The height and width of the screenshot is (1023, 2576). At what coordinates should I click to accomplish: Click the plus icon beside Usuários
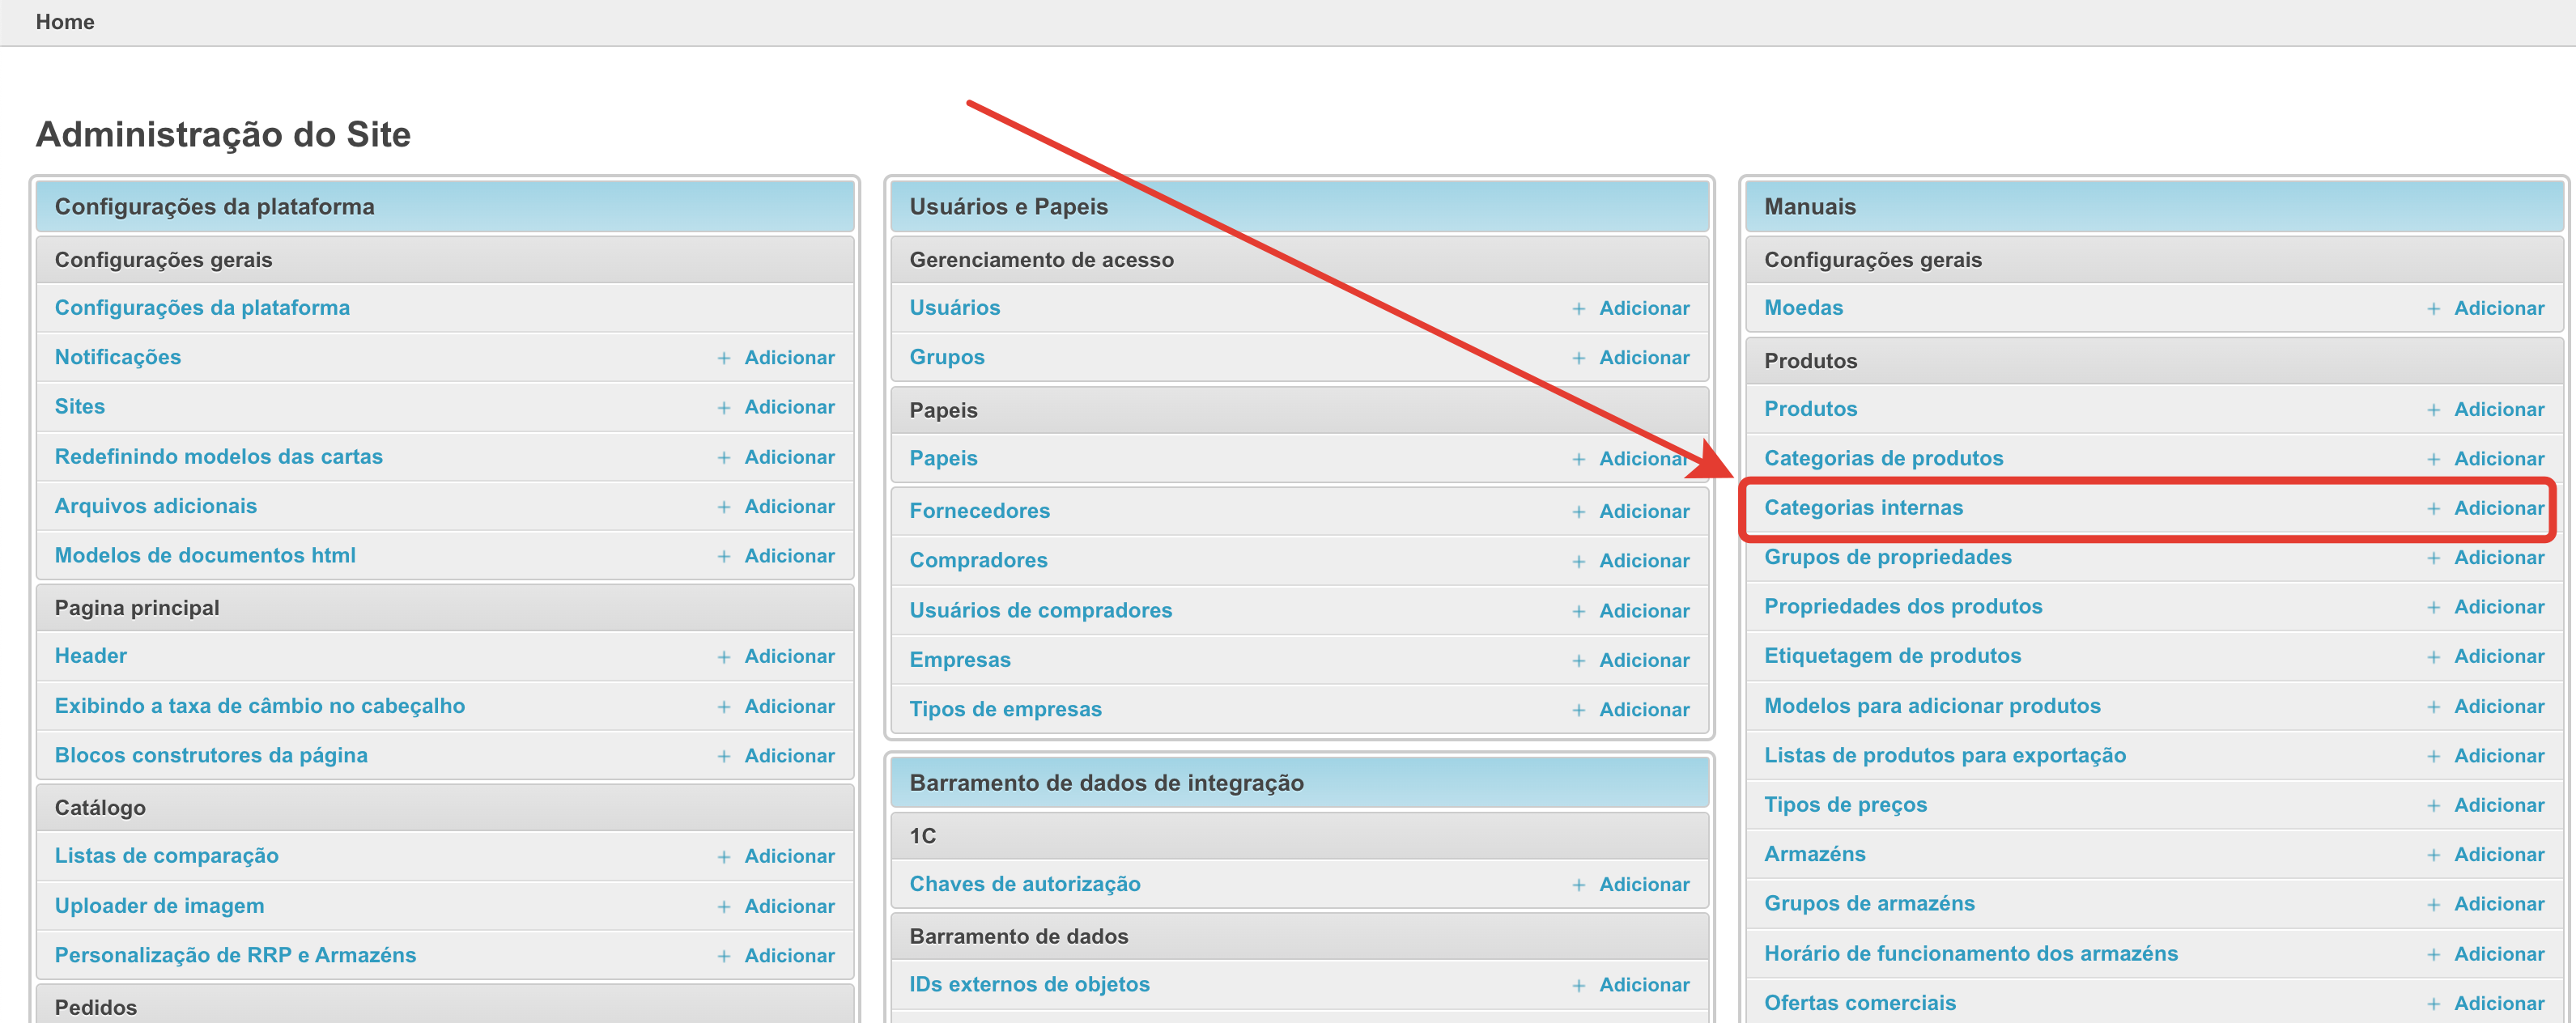pyautogui.click(x=1578, y=309)
